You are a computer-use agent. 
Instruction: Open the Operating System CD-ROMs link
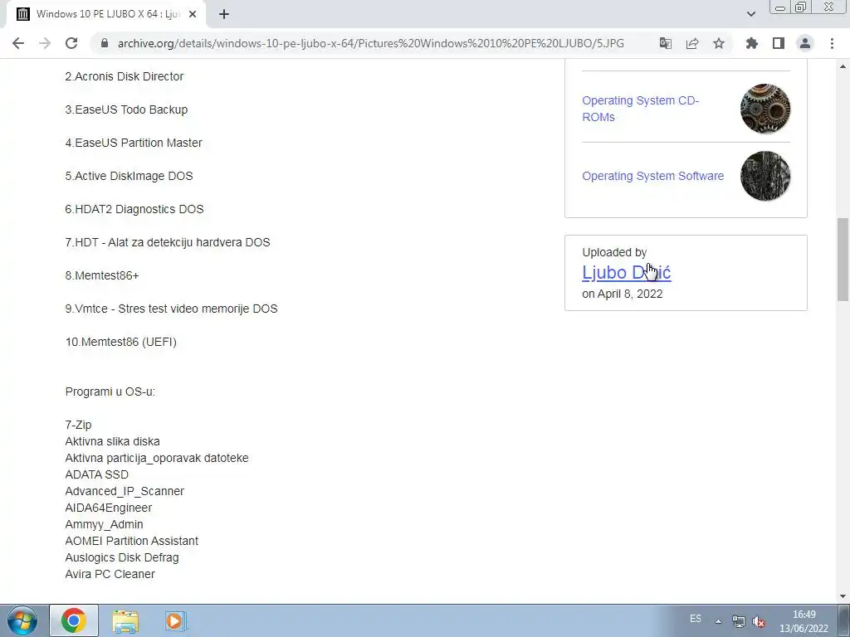coord(640,109)
